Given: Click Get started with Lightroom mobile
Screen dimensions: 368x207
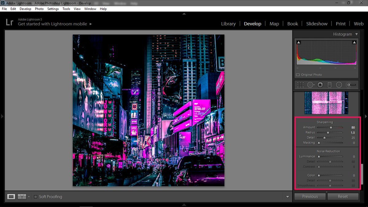Looking at the screenshot, I should (x=52, y=24).
